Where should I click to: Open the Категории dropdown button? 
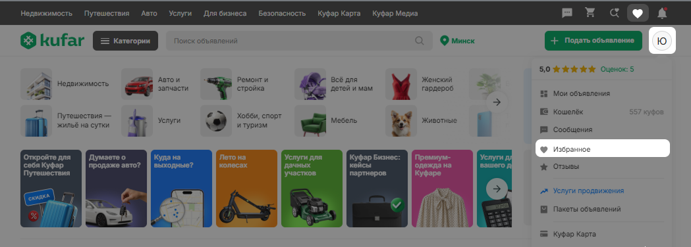pos(125,41)
